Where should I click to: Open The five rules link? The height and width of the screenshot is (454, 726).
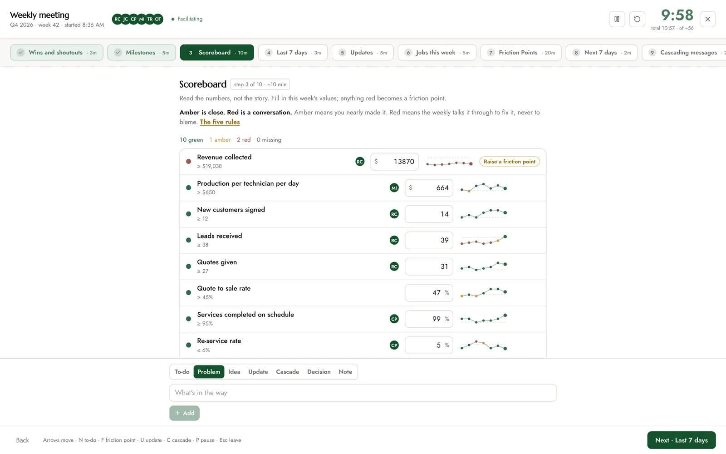tap(220, 122)
